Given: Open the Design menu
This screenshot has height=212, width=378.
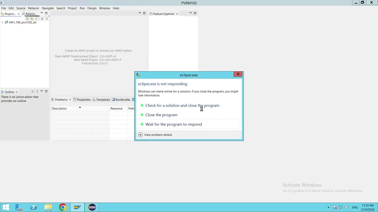Looking at the screenshot, I should pyautogui.click(x=92, y=8).
